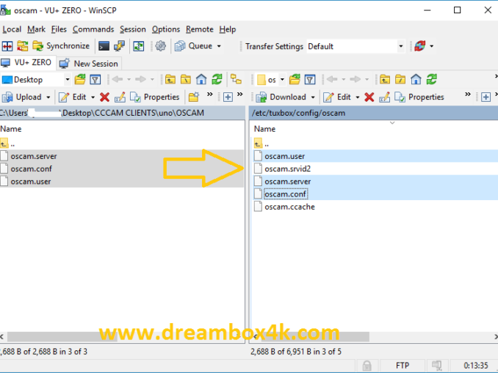
Task: Click remote panel open directory icon
Action: (295, 80)
